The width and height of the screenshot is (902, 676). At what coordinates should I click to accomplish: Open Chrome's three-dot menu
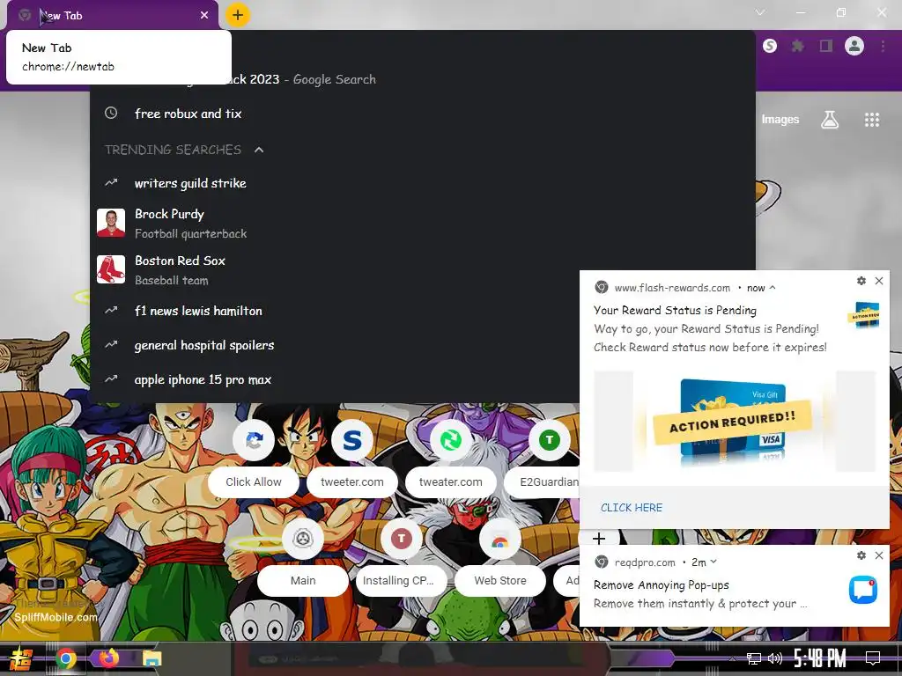(883, 46)
